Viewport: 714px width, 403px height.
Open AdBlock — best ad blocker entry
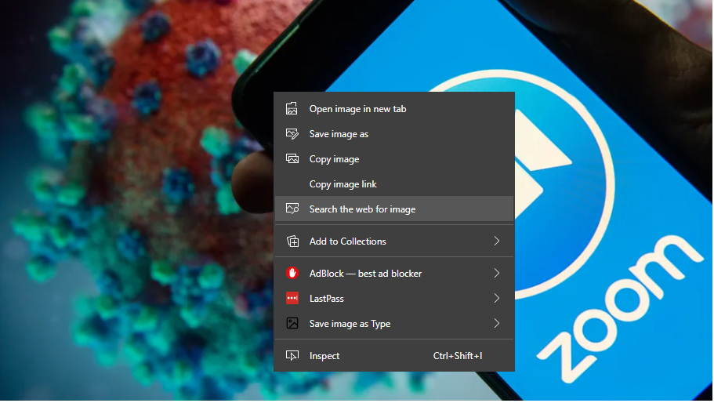[394, 273]
